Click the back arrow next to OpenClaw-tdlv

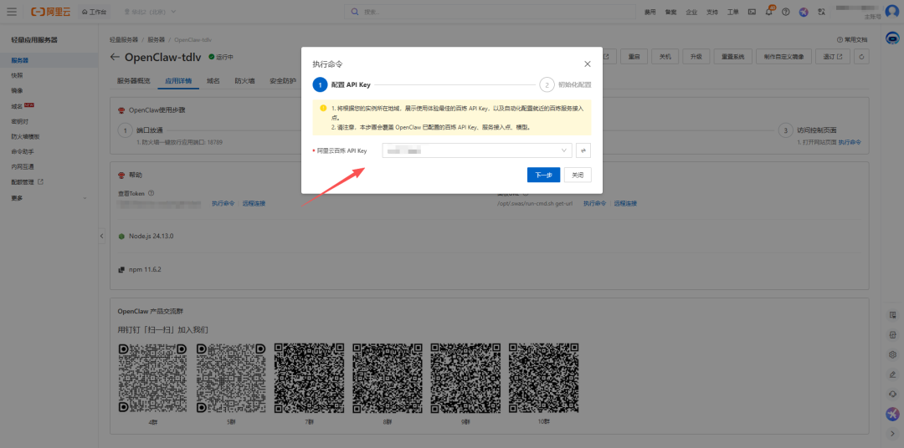(115, 57)
